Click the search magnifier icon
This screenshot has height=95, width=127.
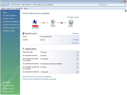pos(125,5)
